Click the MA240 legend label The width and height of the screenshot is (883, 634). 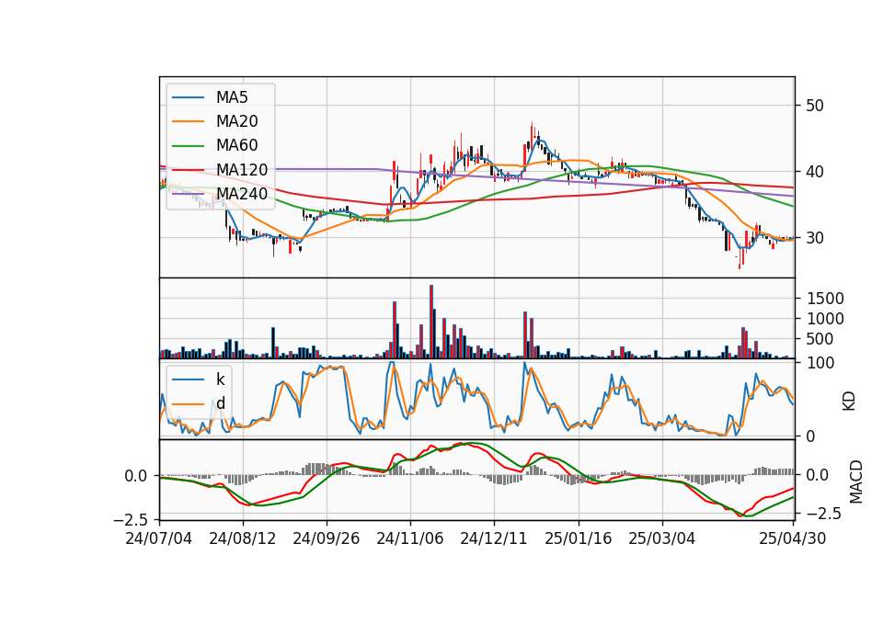242,194
